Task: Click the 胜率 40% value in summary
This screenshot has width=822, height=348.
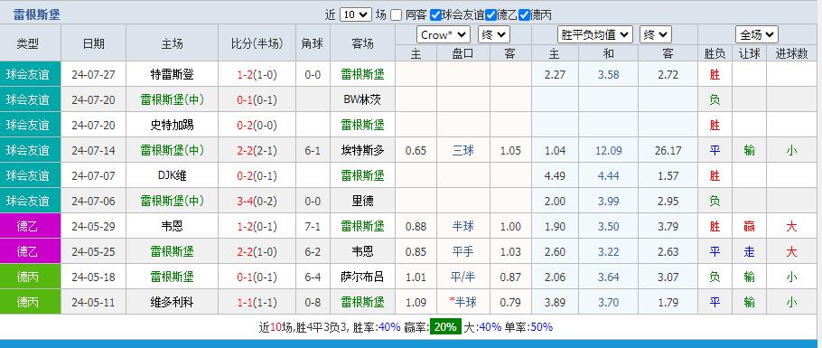Action: coord(389,327)
